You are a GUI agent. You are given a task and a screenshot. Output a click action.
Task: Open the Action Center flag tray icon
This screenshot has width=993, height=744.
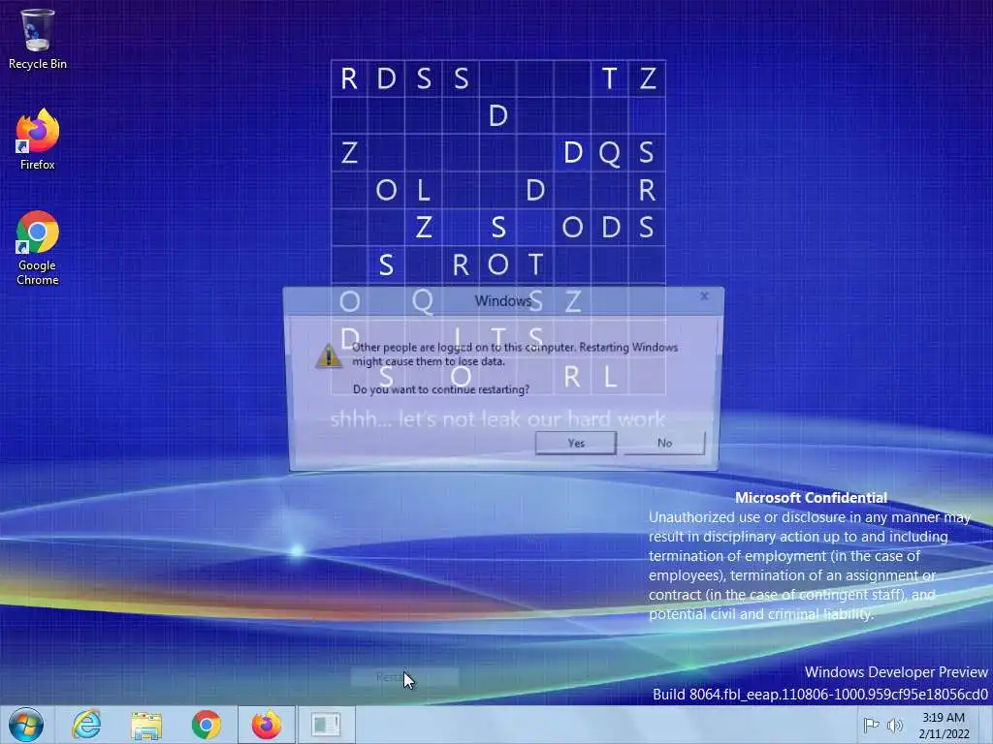[872, 725]
